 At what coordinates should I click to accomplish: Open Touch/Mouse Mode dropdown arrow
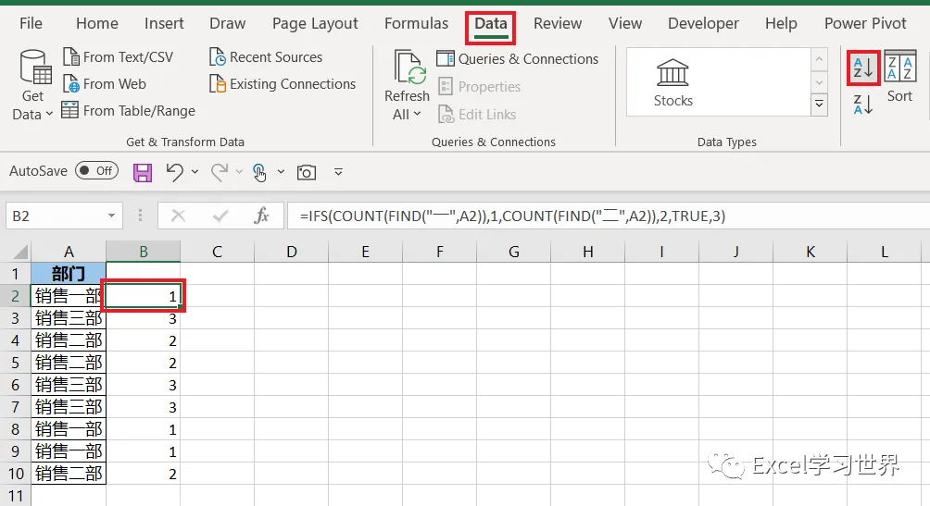click(x=282, y=172)
